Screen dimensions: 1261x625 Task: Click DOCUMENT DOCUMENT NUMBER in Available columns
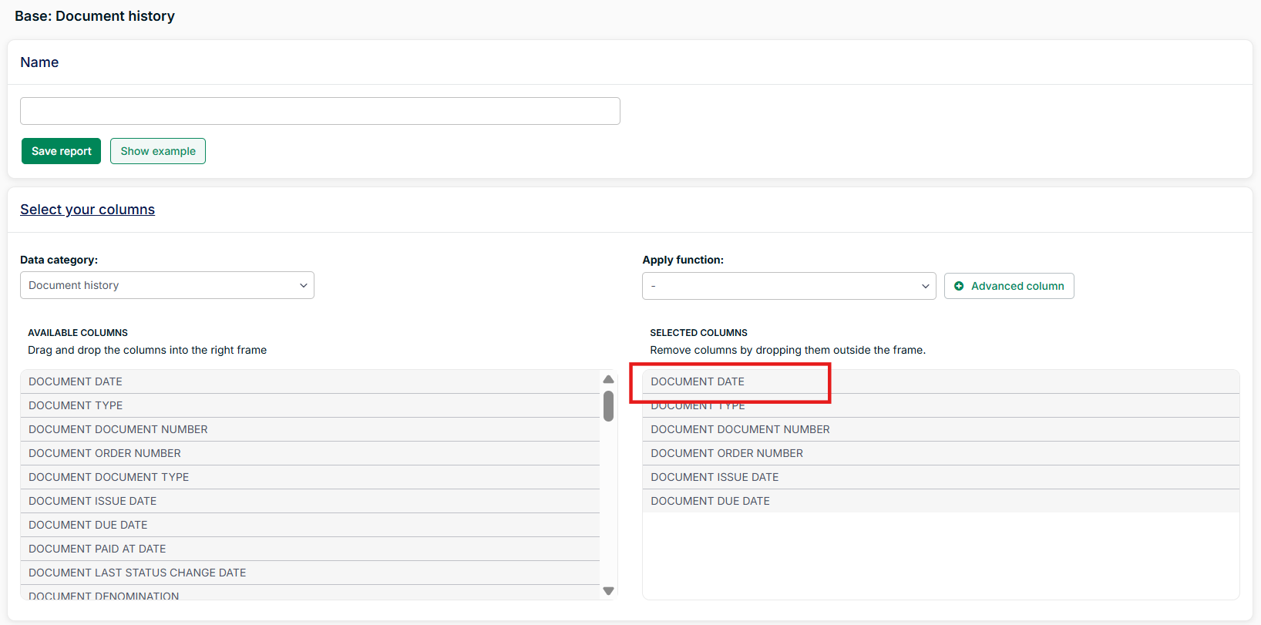click(118, 429)
